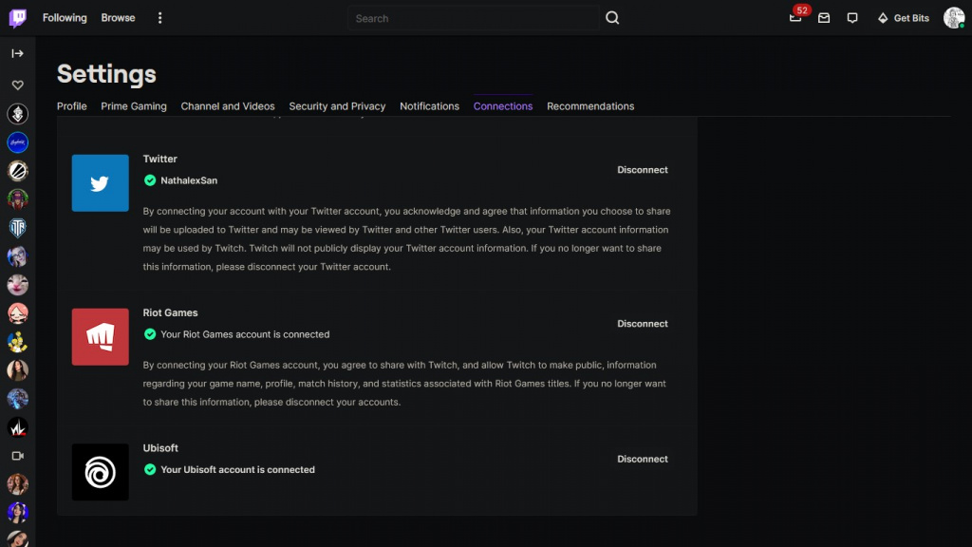Open sidebar channel with pink-haired anime avatar
The height and width of the screenshot is (547, 972).
click(17, 313)
